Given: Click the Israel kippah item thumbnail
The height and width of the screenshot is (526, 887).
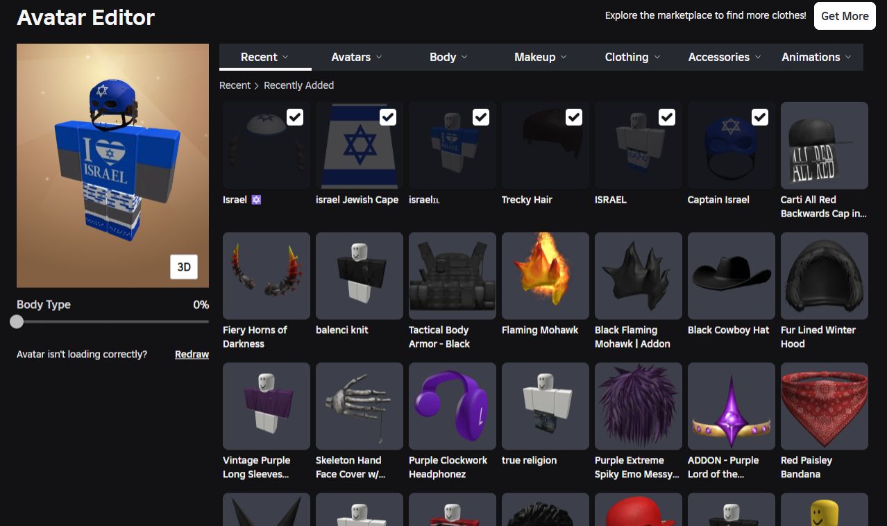Looking at the screenshot, I should tap(267, 145).
